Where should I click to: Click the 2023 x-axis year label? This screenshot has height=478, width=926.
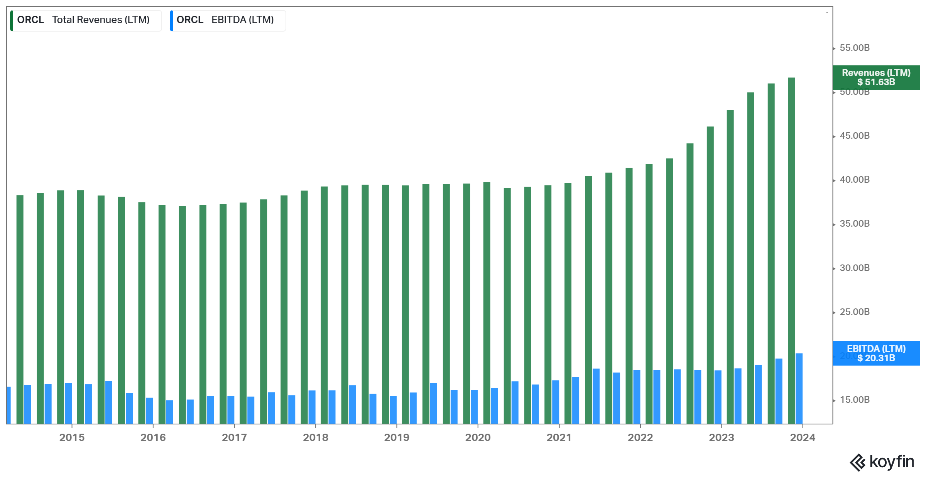(x=722, y=438)
